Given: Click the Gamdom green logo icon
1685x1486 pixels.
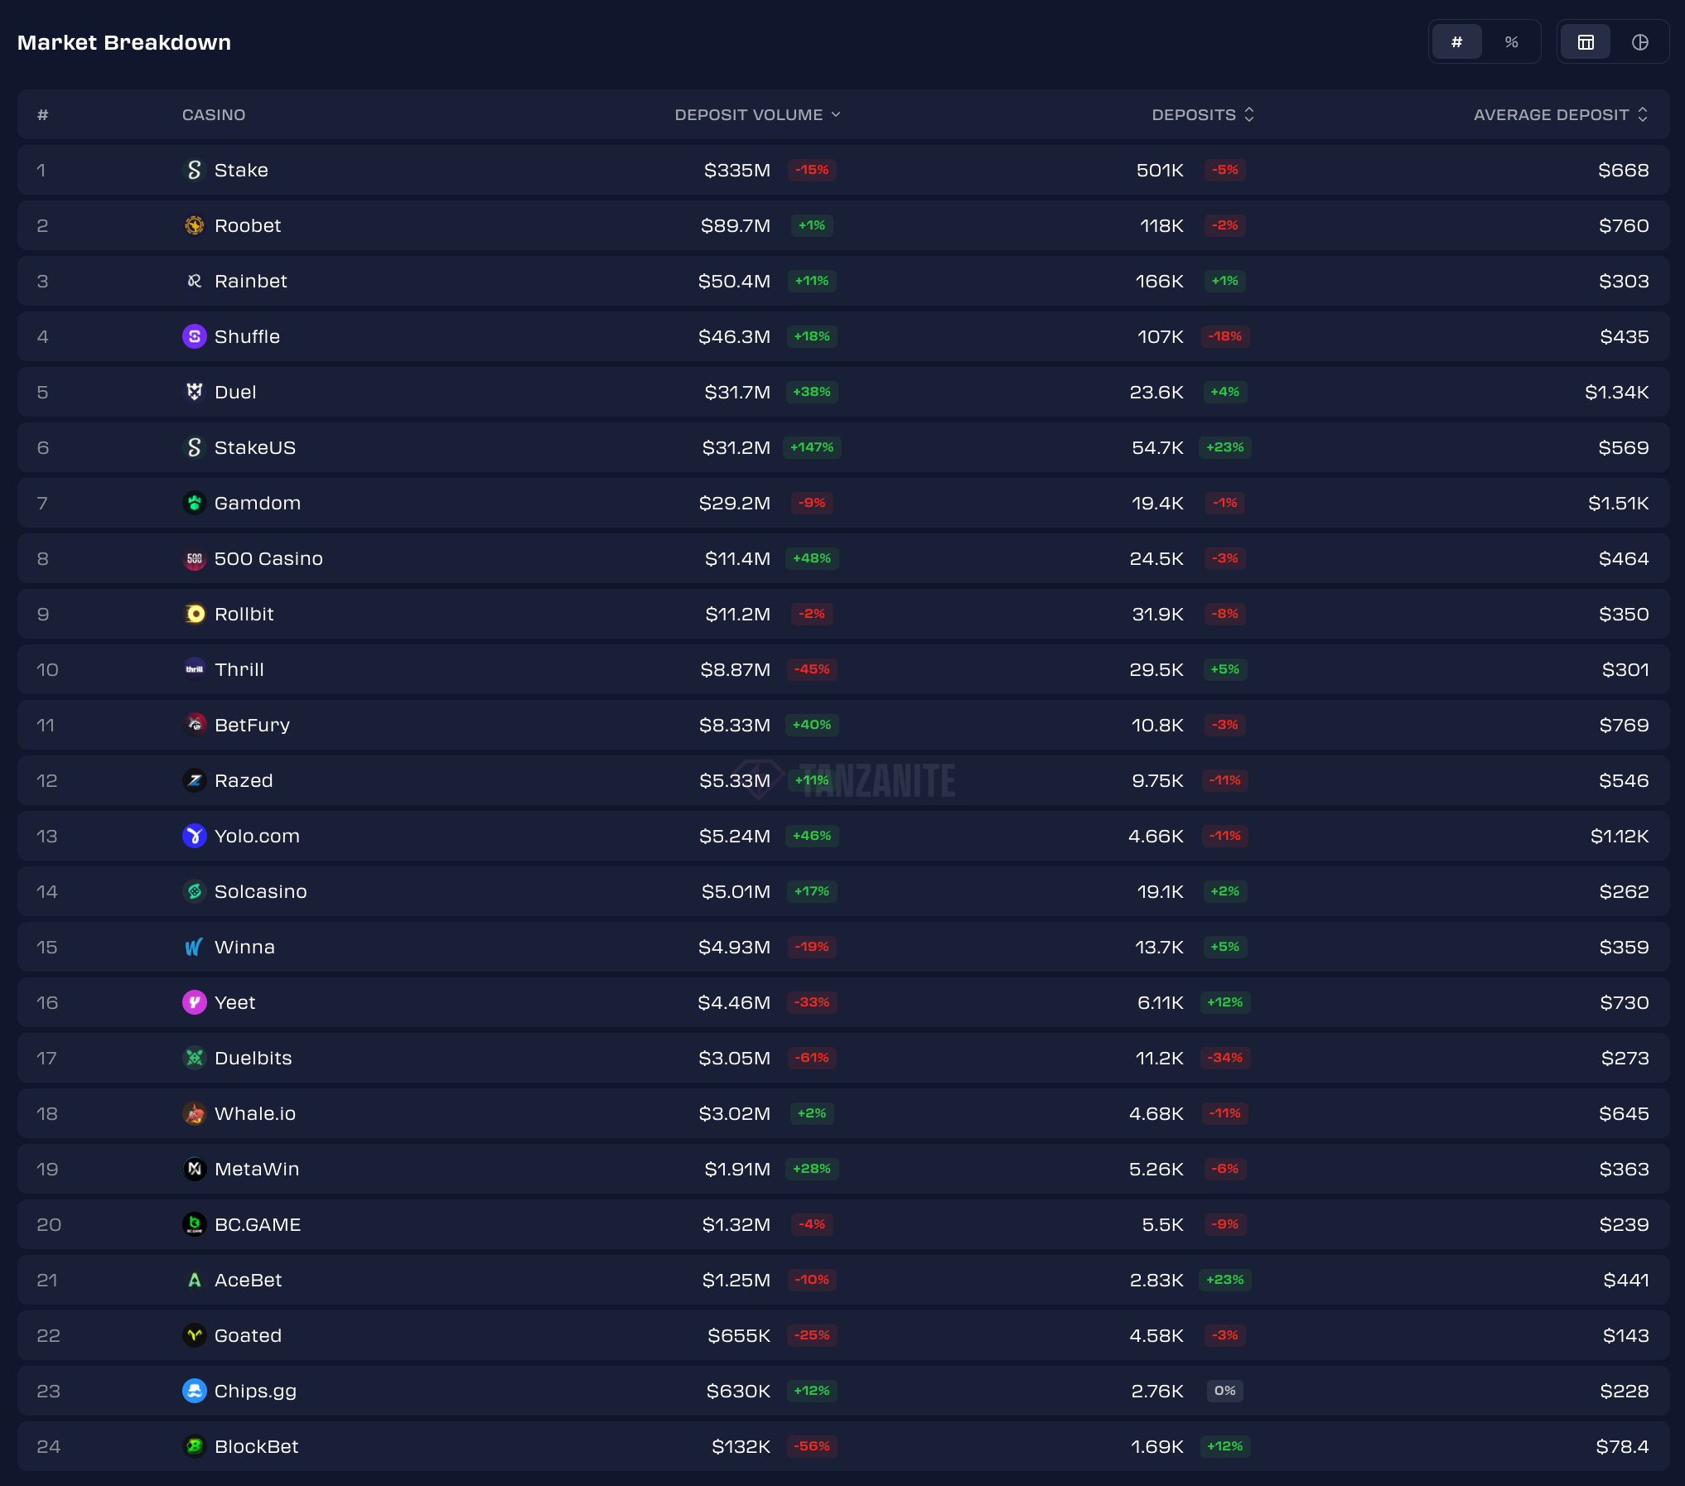Looking at the screenshot, I should 194,503.
